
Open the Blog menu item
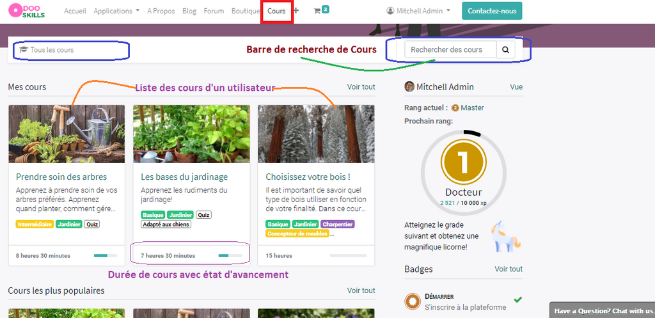tap(189, 11)
